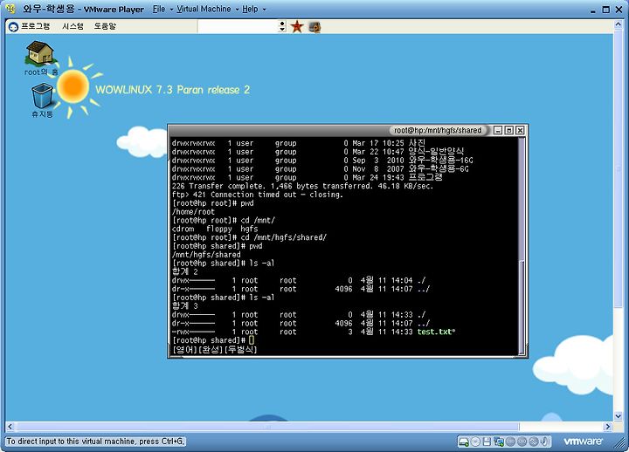The image size is (629, 452).
Task: Click the VMware vertical scrollbar down arrow
Action: tap(619, 416)
